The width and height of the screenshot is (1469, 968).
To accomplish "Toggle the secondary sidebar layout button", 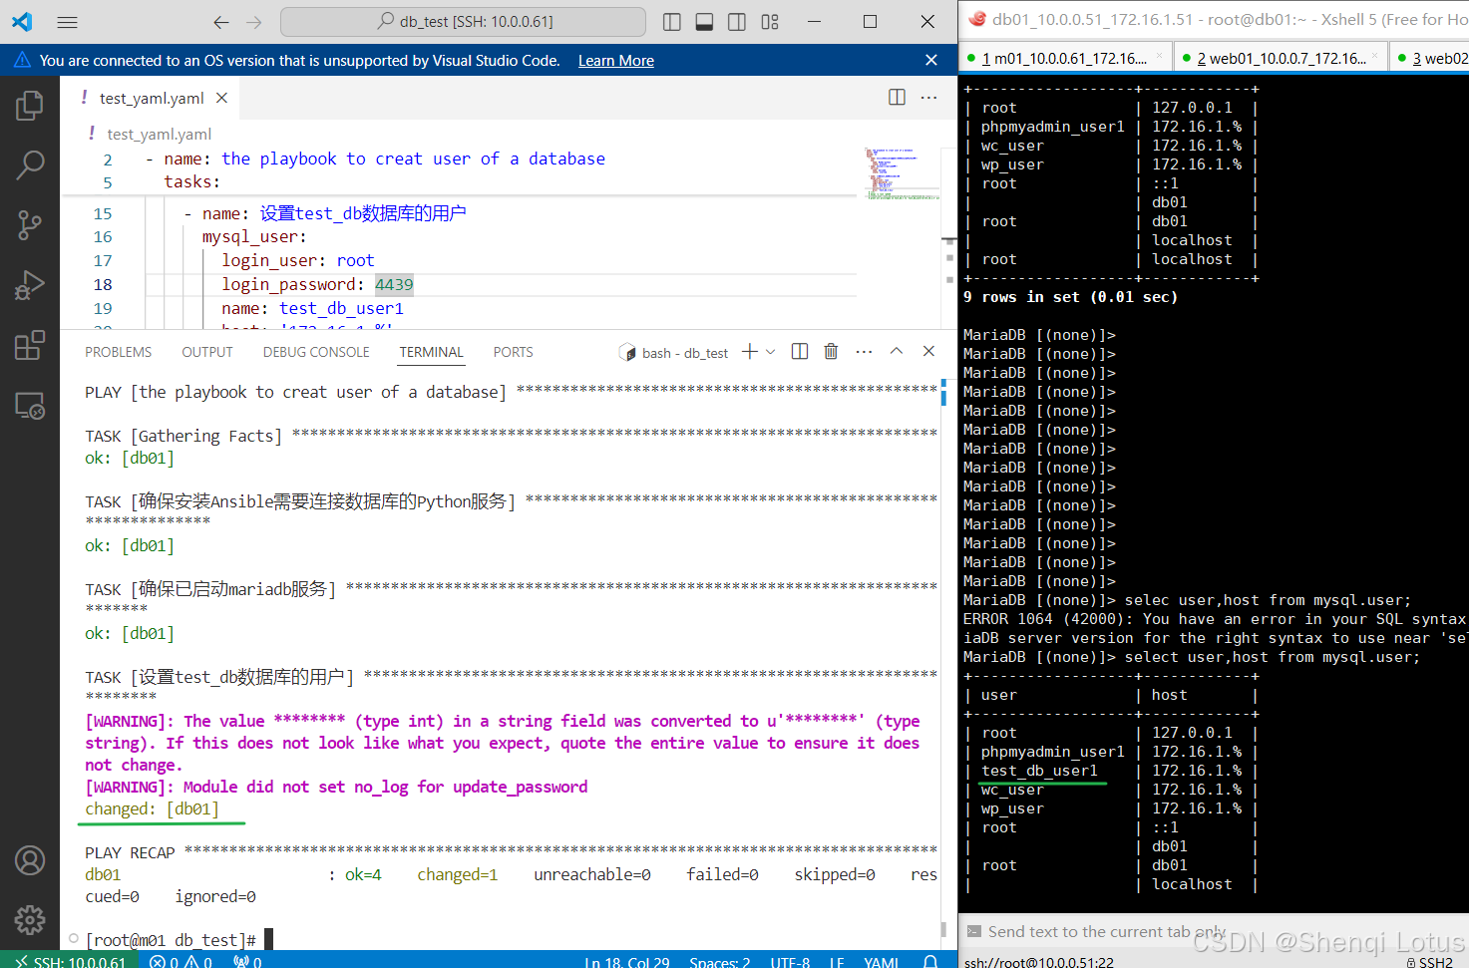I will 737,22.
